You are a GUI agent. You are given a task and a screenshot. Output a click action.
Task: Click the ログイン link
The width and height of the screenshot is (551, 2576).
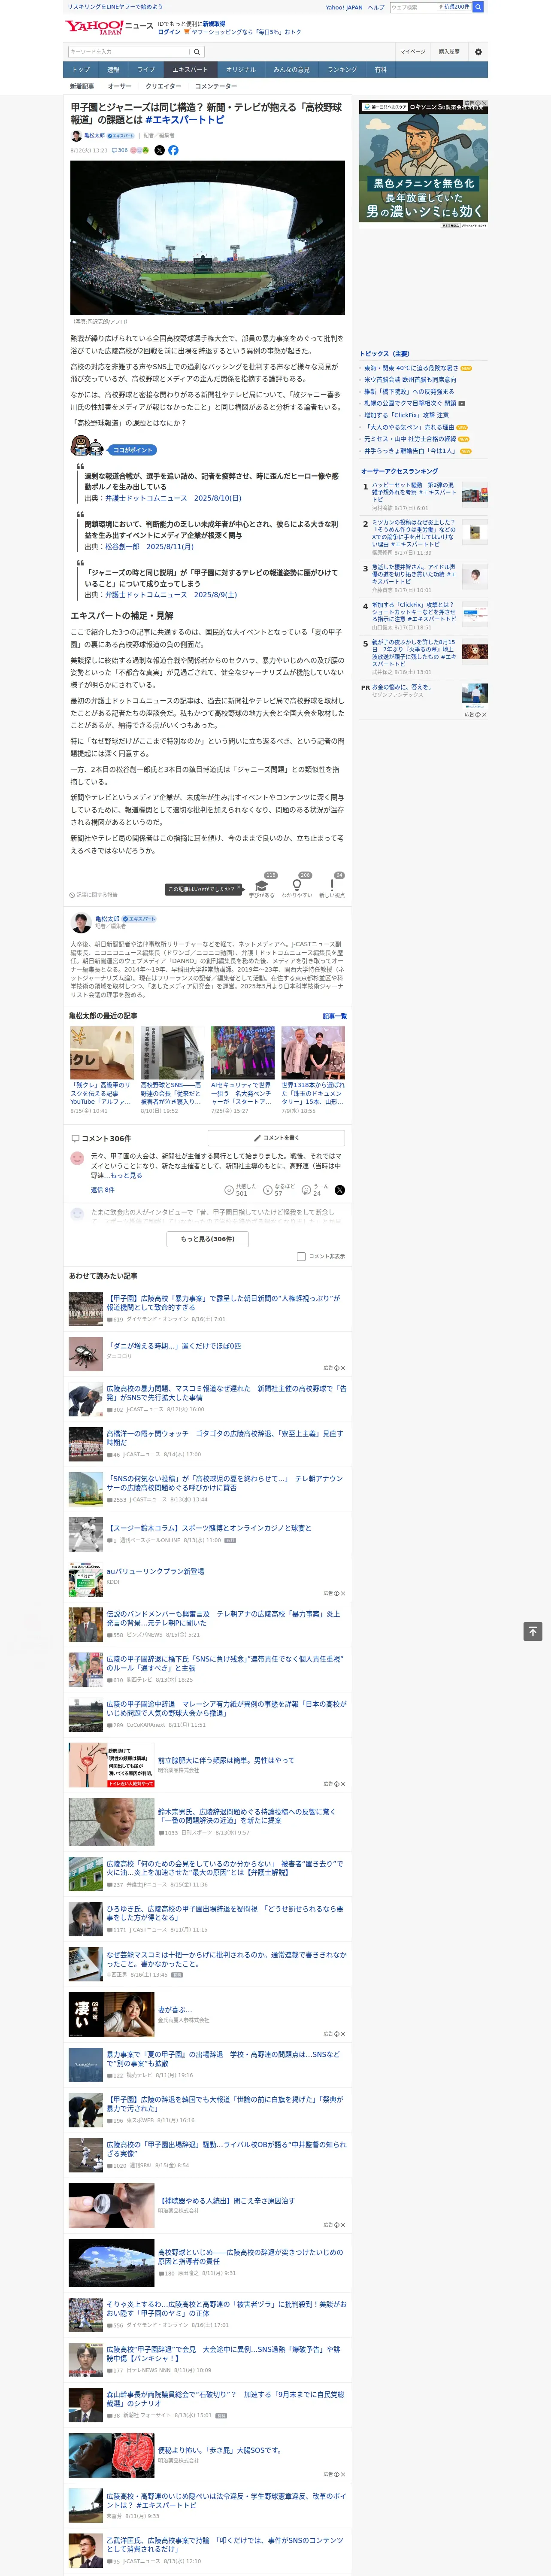(x=169, y=32)
